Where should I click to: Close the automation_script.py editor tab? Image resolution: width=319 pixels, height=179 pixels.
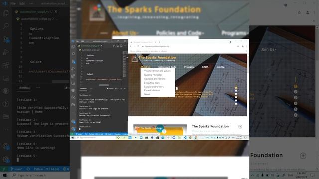coord(101,46)
